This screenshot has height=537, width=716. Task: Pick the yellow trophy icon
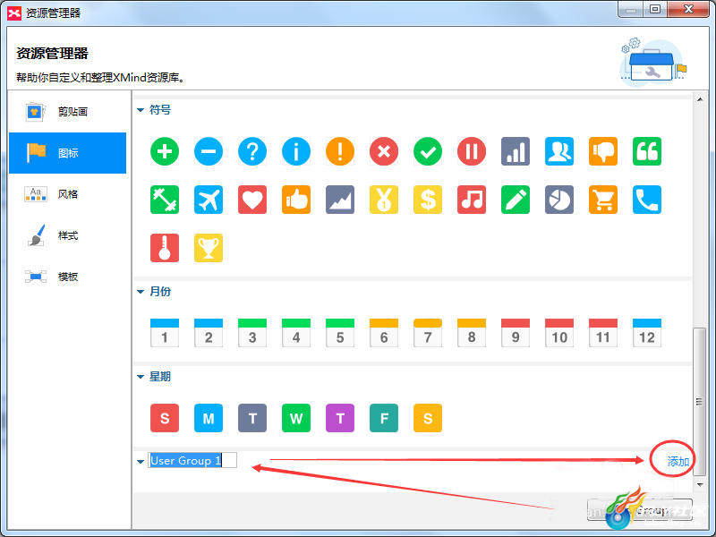pos(209,248)
